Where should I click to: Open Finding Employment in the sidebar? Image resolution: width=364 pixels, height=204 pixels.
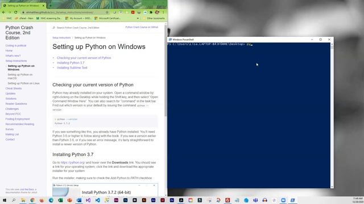pos(18,119)
